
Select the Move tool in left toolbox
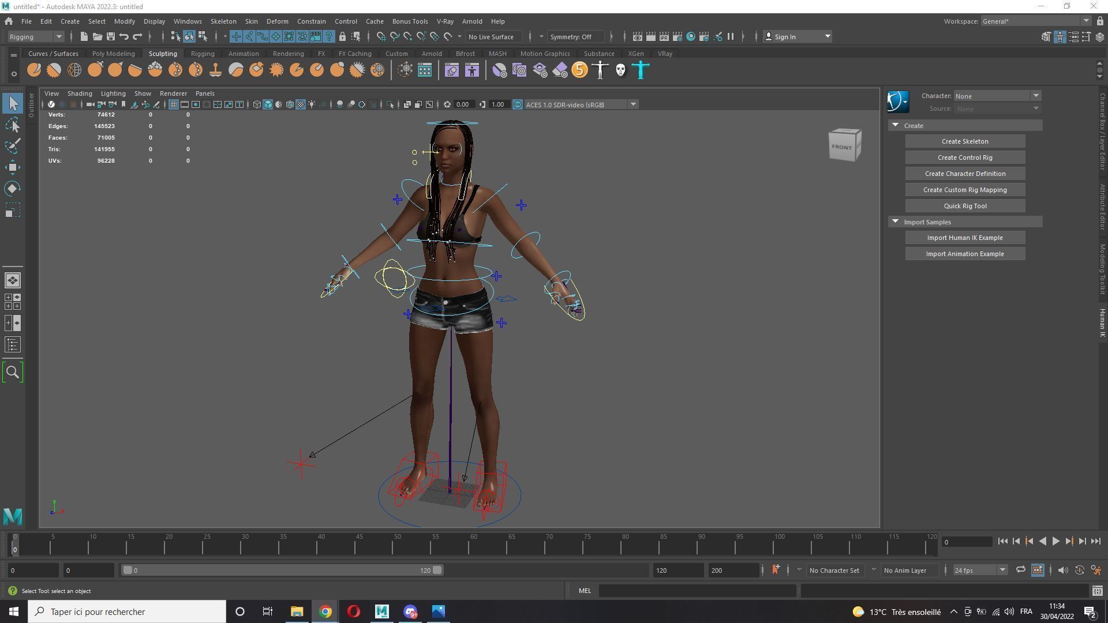pos(13,167)
